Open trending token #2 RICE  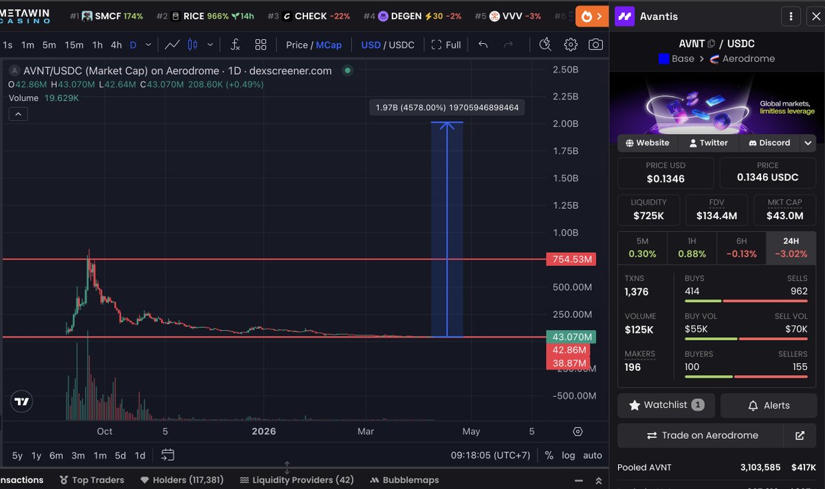(206, 16)
